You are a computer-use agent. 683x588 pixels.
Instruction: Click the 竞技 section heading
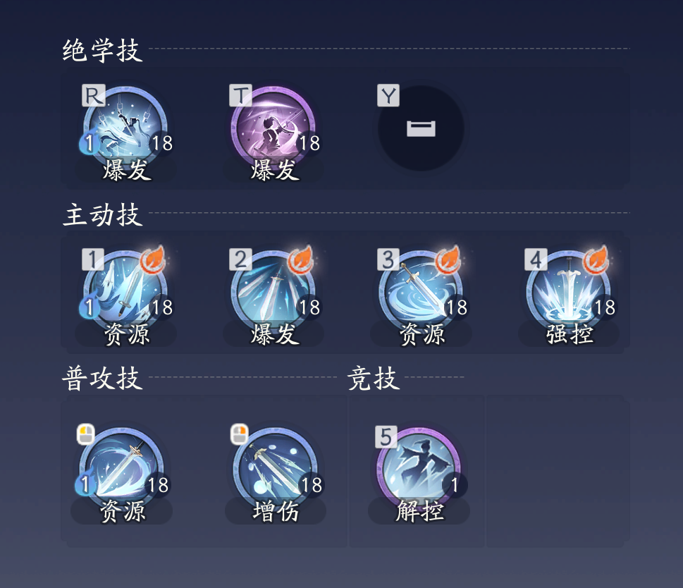pyautogui.click(x=374, y=378)
